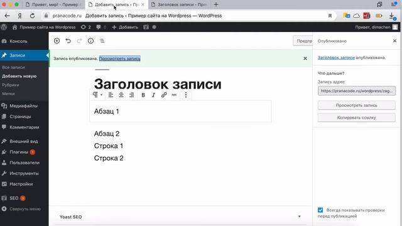This screenshot has height=226, width=402.
Task: Click Заголовок записи link in publish panel
Action: click(336, 58)
